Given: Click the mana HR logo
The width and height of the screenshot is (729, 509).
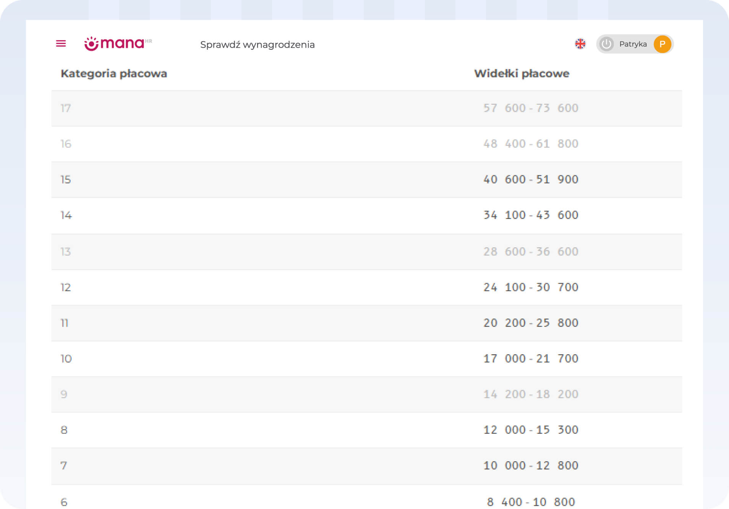Looking at the screenshot, I should [118, 44].
